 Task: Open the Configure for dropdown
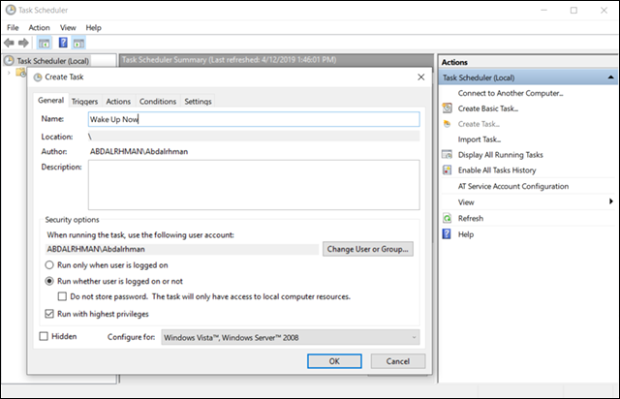(291, 337)
